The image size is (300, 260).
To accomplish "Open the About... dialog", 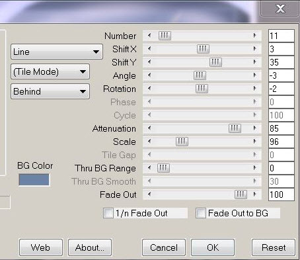I will click(x=90, y=247).
